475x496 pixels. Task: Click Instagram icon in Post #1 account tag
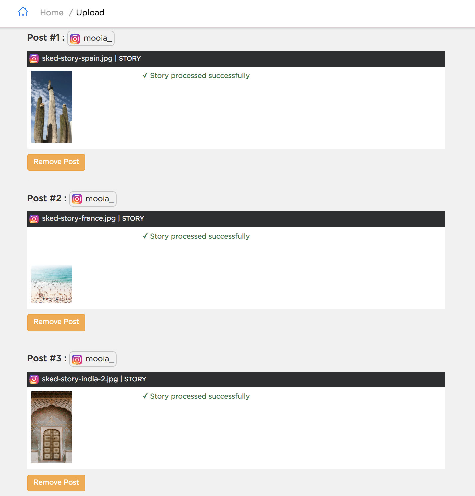[x=75, y=39]
